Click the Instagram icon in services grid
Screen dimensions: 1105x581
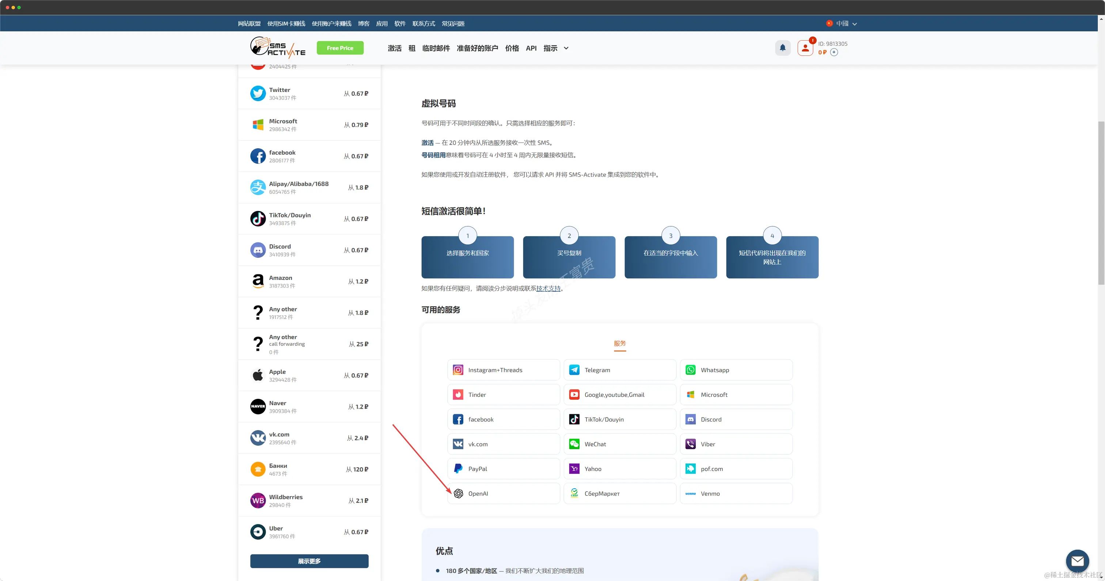[x=458, y=370]
